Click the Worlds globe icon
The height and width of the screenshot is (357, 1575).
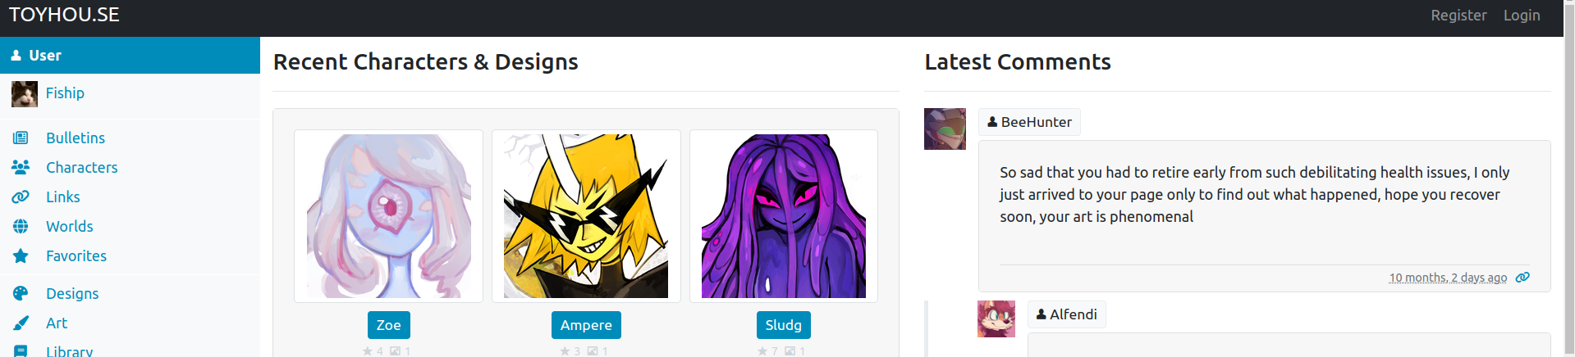point(21,226)
